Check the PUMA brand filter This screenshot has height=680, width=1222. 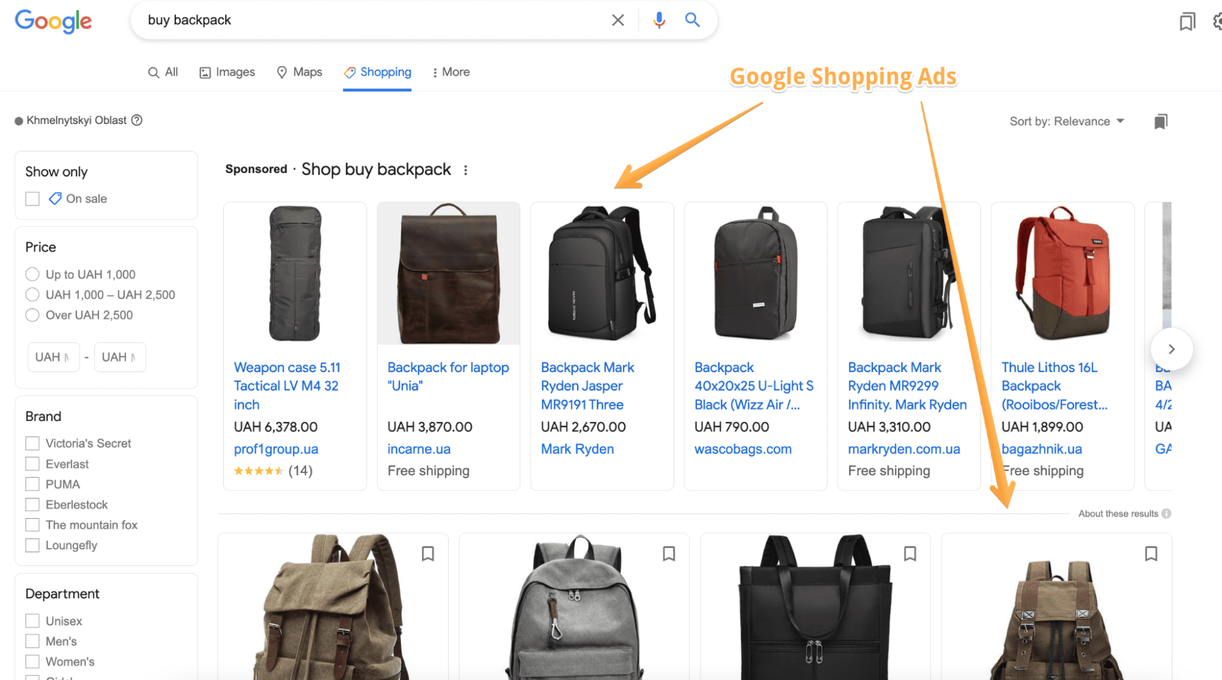tap(32, 484)
